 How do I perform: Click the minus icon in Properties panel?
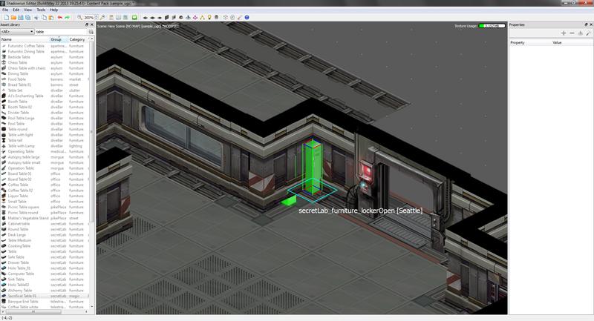coord(572,33)
